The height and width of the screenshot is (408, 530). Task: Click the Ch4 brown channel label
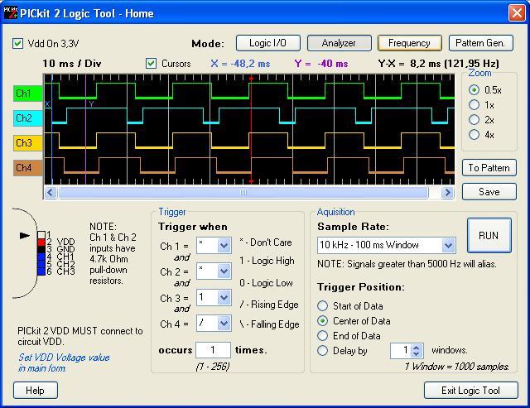[x=27, y=168]
